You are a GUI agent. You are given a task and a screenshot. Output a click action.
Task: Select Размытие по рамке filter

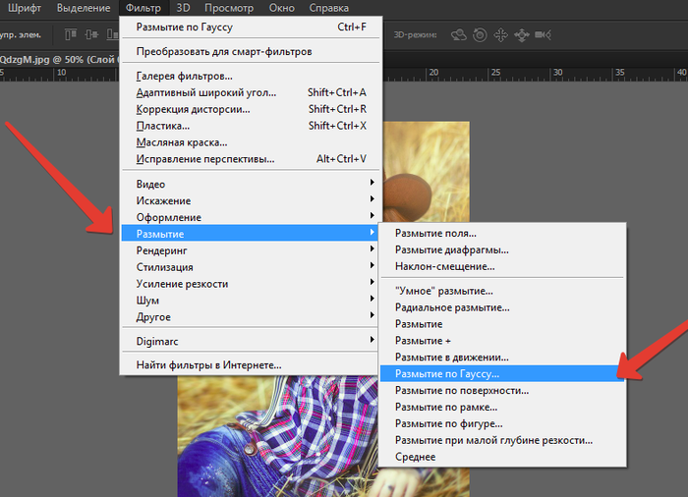coord(502,407)
